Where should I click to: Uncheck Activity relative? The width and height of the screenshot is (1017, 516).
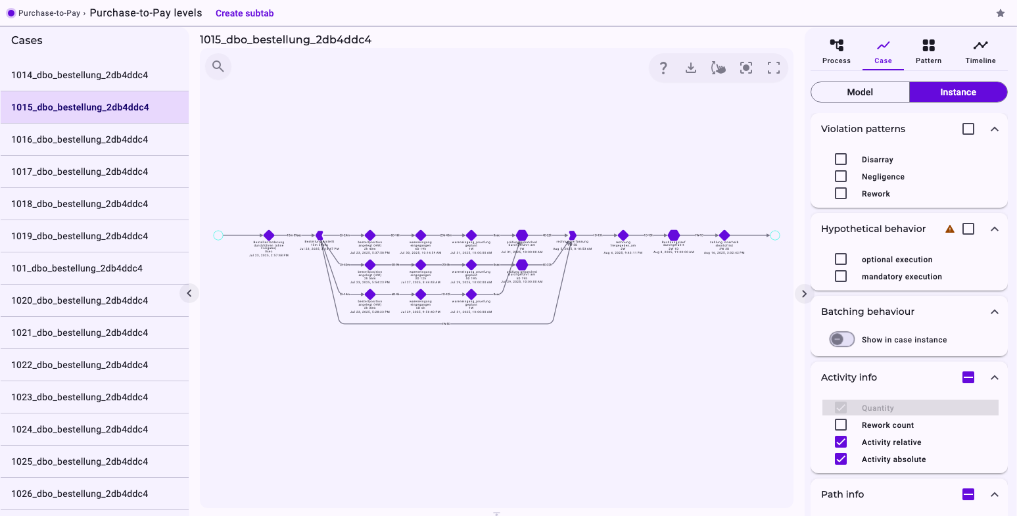click(x=841, y=442)
